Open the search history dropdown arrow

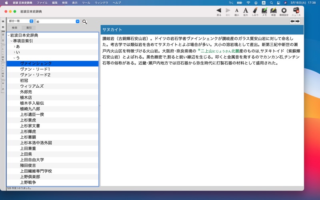click(78, 21)
